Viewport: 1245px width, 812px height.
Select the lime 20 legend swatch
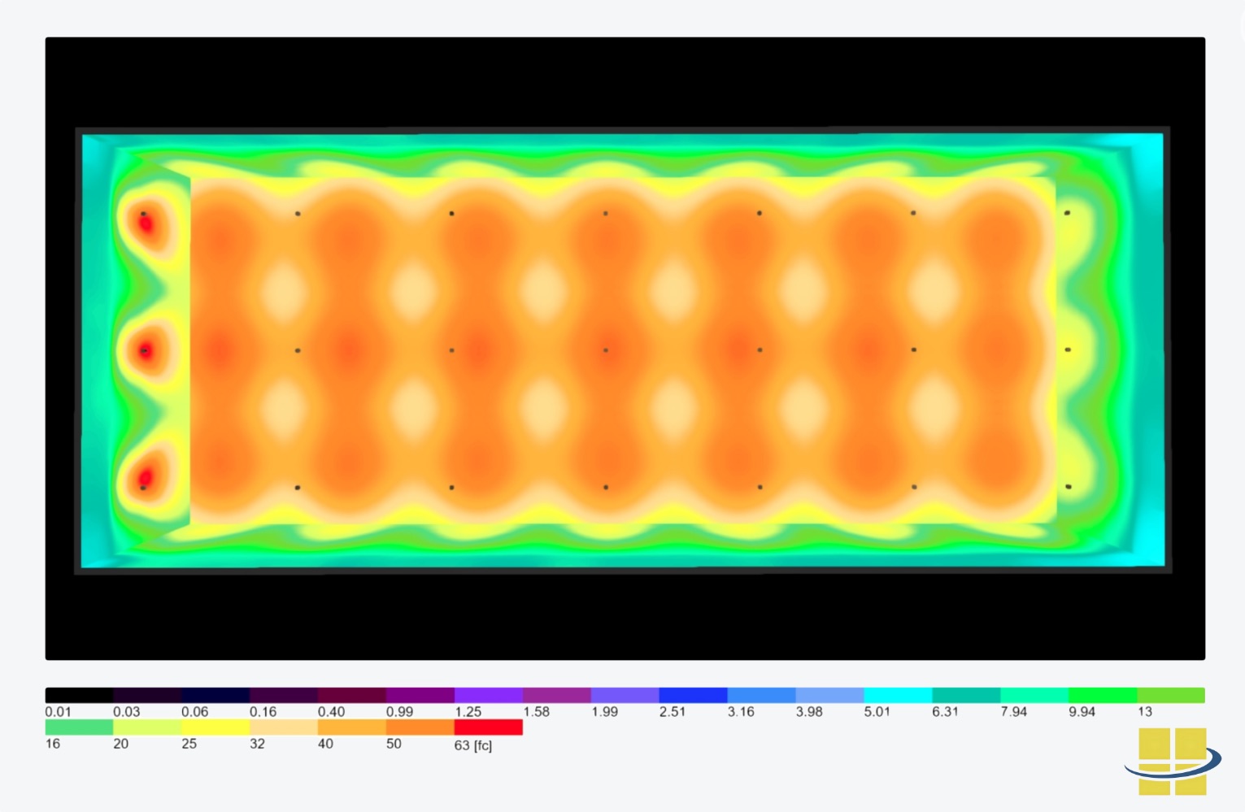(147, 727)
